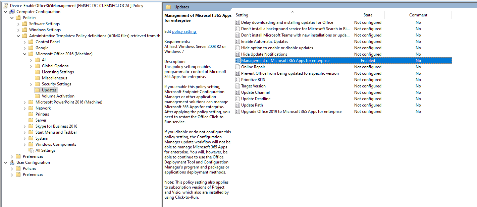Select the Hide Update Notifications setting
This screenshot has width=477, height=207.
(x=264, y=54)
